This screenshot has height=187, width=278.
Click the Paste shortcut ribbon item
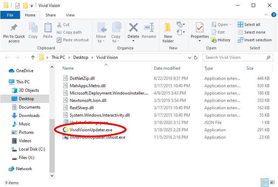pyautogui.click(x=73, y=40)
